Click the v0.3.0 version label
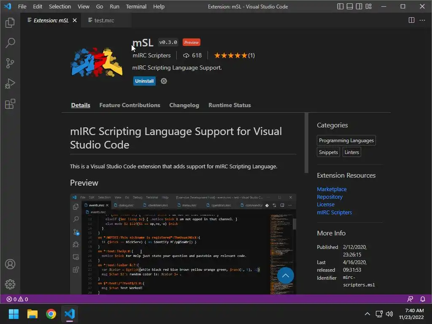 pyautogui.click(x=168, y=43)
